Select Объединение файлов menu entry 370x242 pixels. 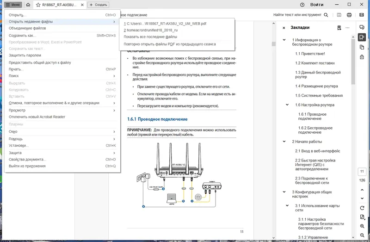tap(62, 28)
